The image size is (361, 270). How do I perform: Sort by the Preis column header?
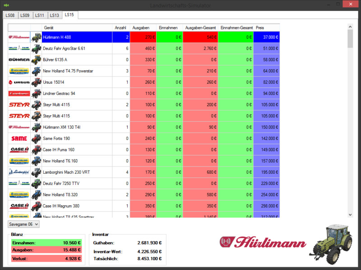click(x=266, y=27)
